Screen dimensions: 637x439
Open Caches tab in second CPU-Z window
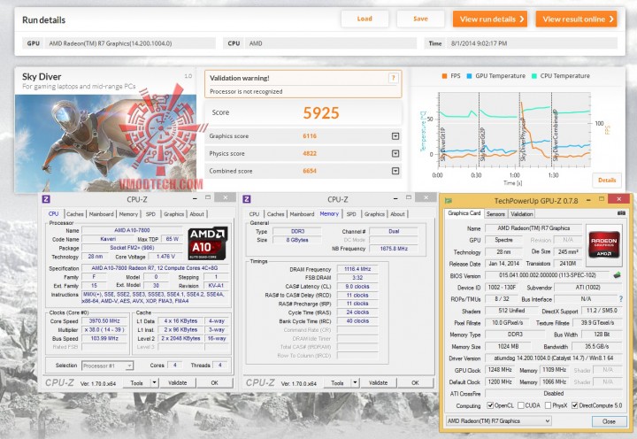[275, 214]
